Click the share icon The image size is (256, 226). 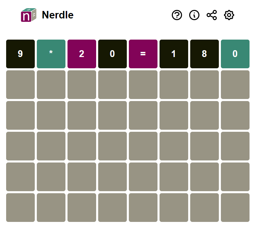point(212,15)
